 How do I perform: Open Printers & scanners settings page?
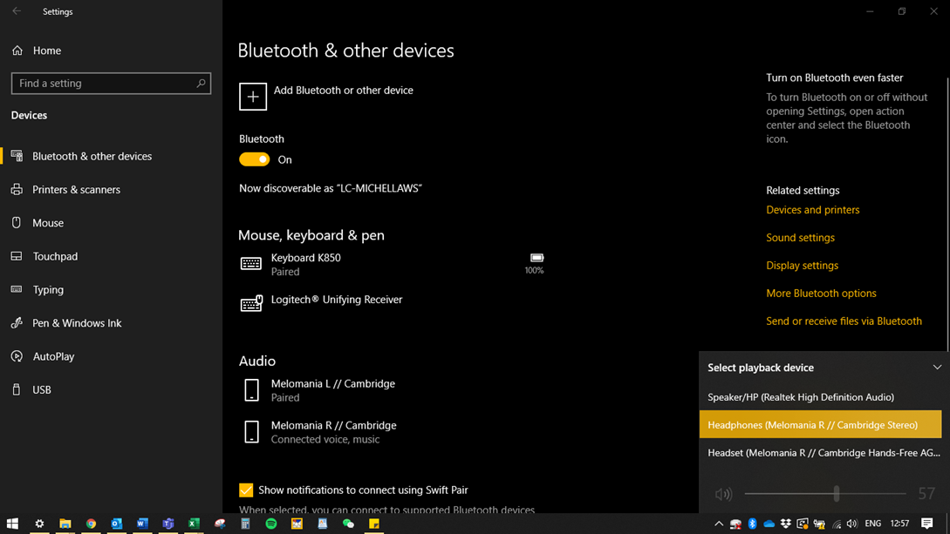[76, 190]
